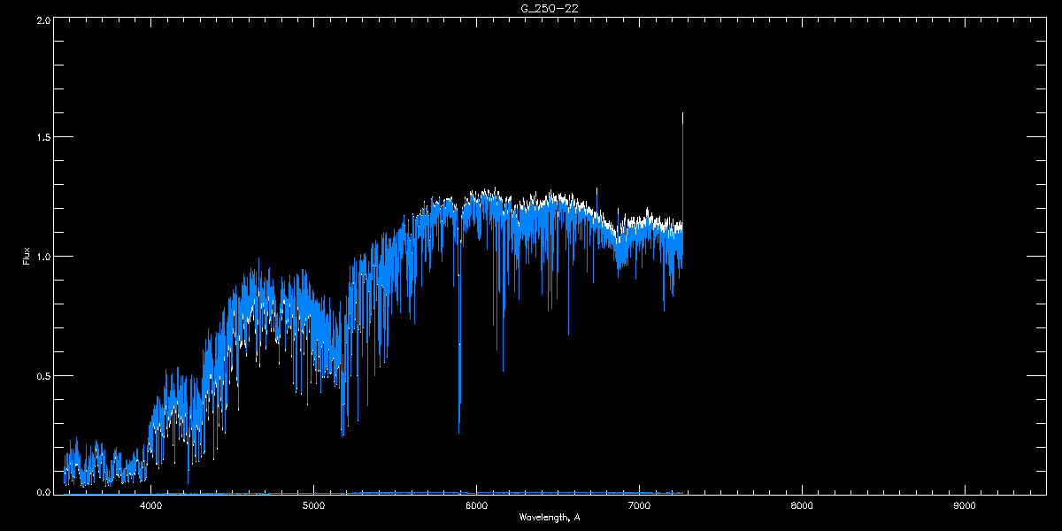
Task: Click the 9000 tick label on x-axis
Action: [965, 506]
